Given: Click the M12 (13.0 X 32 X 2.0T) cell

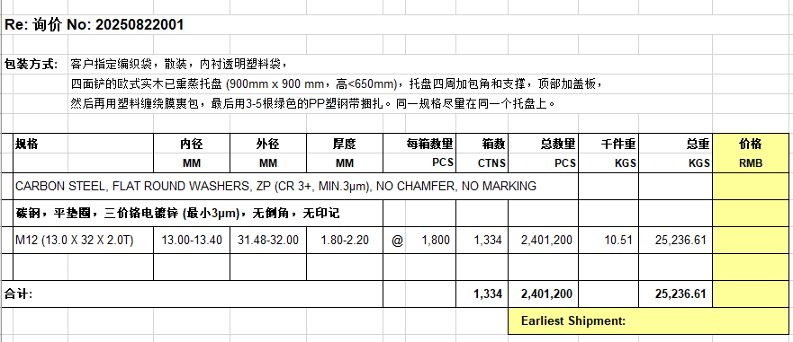Looking at the screenshot, I should click(83, 240).
